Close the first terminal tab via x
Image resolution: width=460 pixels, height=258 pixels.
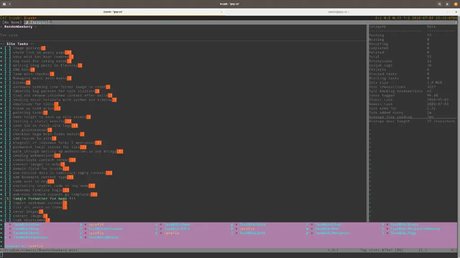[221, 12]
